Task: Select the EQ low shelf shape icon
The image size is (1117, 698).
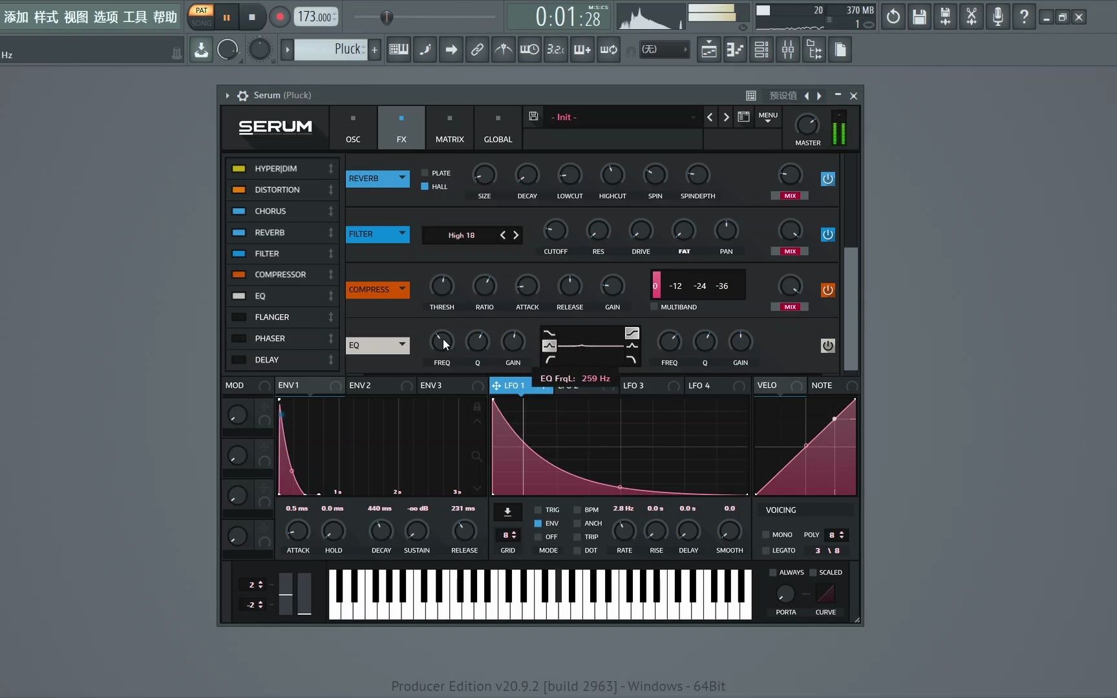Action: pyautogui.click(x=549, y=333)
